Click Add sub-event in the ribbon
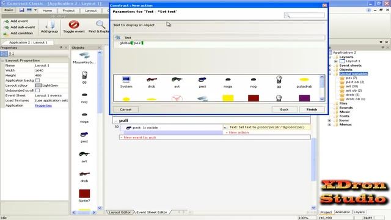391x220 pixels. (20, 27)
